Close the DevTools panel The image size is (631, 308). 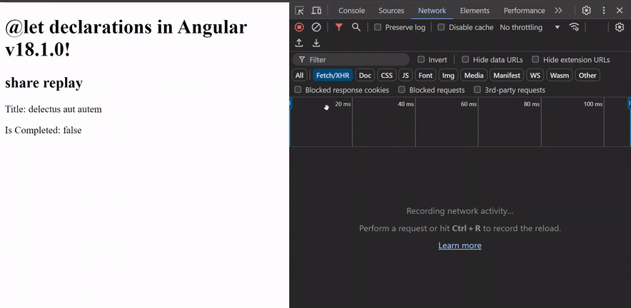(x=620, y=11)
